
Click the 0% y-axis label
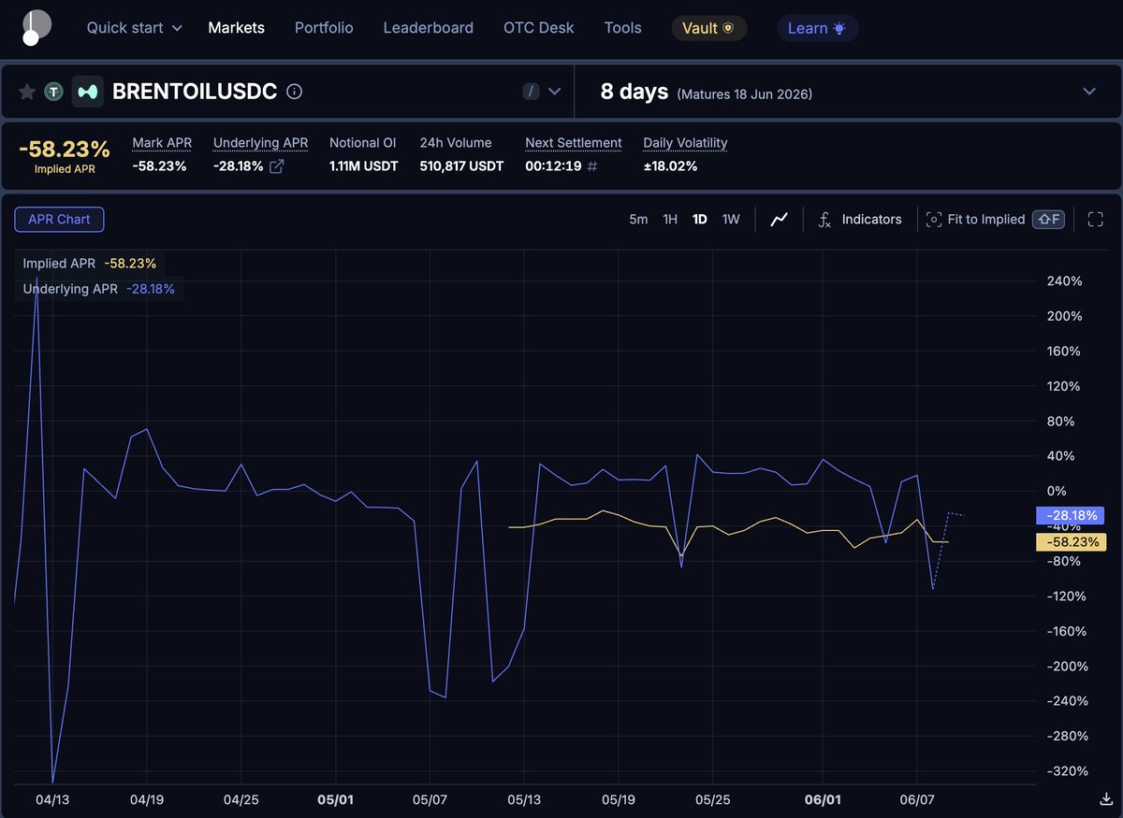click(1057, 491)
